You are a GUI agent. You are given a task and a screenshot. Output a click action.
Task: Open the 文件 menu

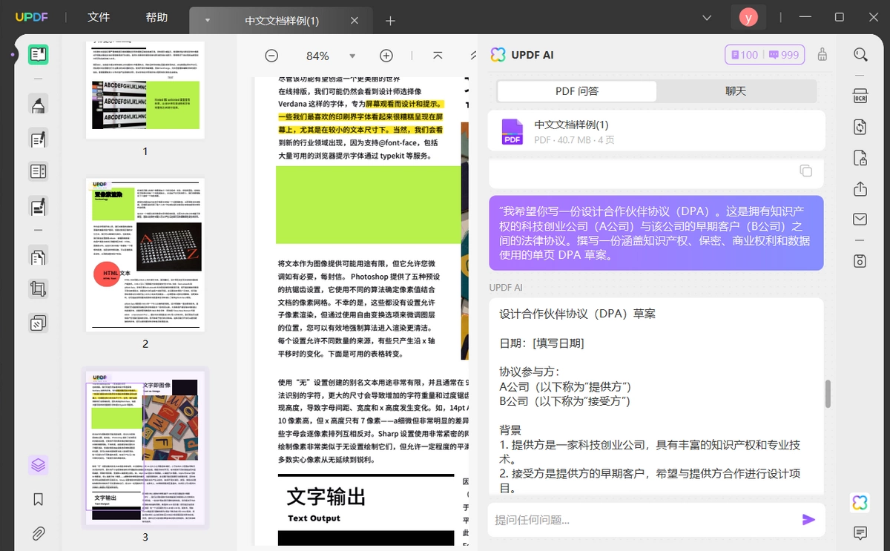pyautogui.click(x=99, y=17)
